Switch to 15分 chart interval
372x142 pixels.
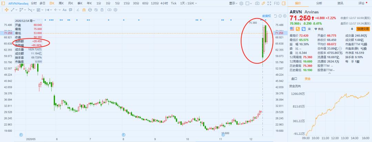tap(127, 3)
